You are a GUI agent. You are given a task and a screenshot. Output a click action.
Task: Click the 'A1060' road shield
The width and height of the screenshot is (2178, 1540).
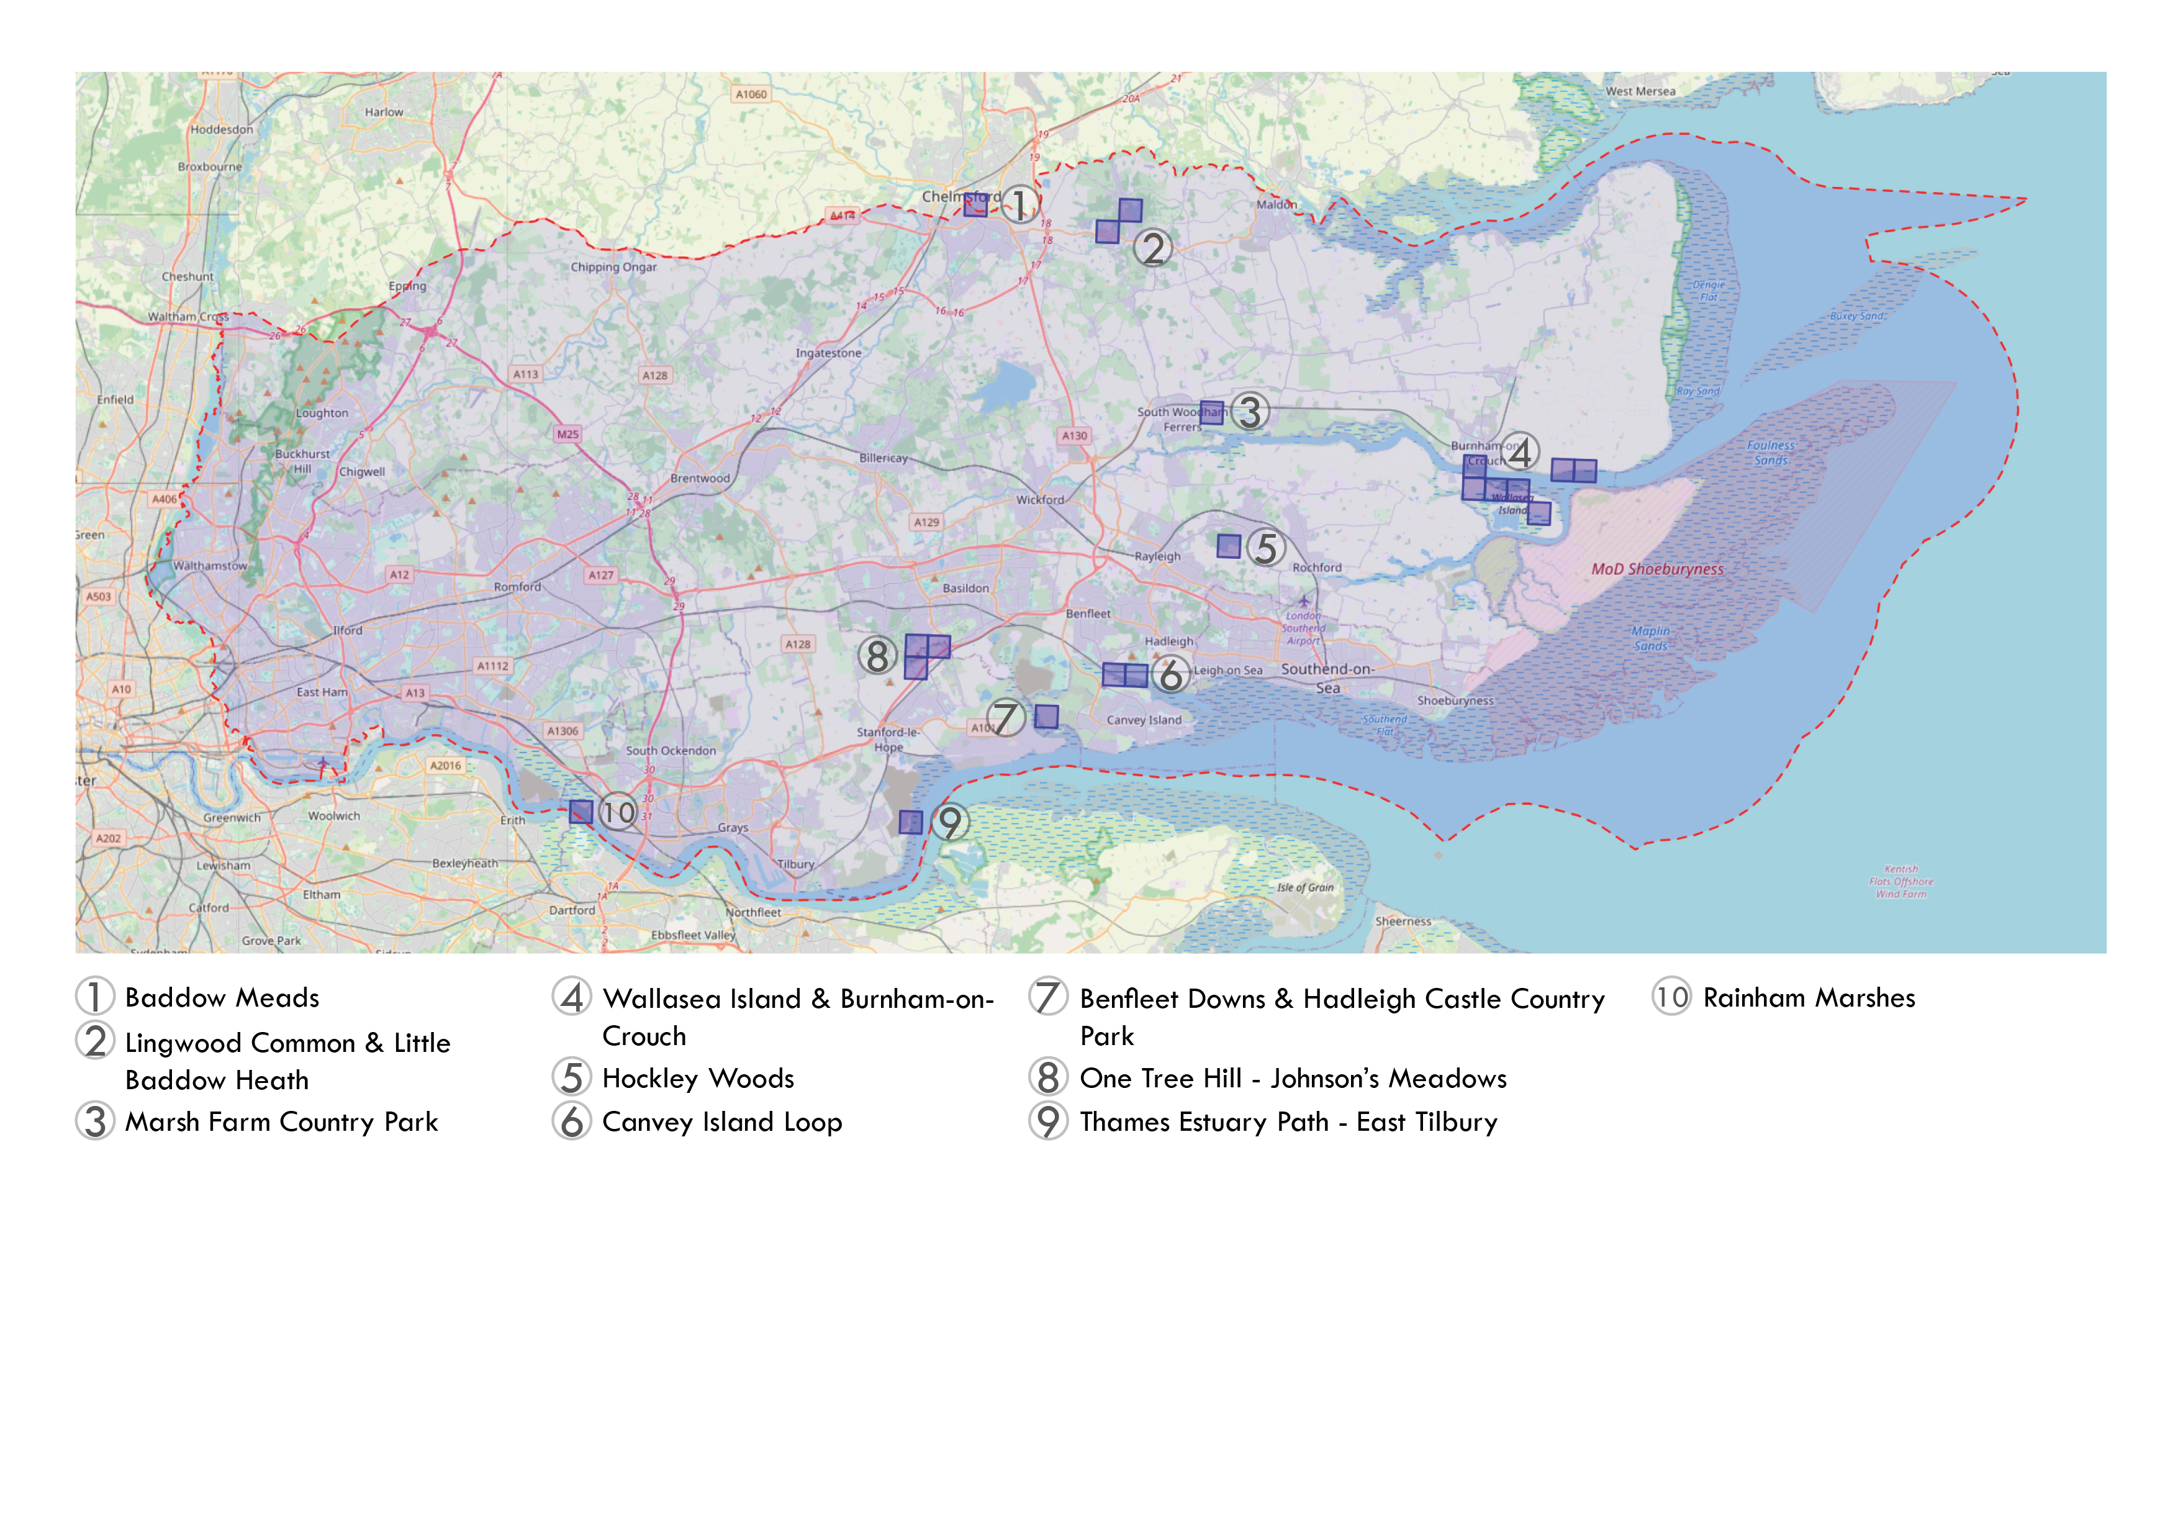(x=751, y=94)
